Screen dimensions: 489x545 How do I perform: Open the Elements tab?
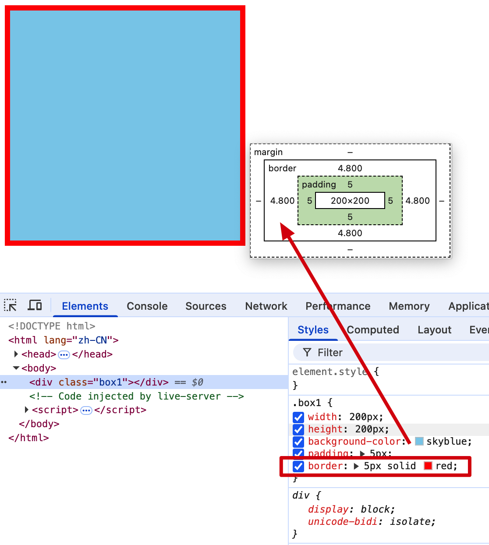click(85, 306)
